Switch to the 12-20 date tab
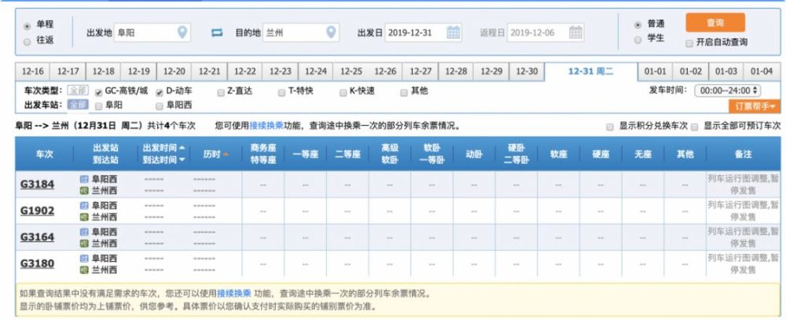Screen dimensions: 786x320 click(x=174, y=72)
